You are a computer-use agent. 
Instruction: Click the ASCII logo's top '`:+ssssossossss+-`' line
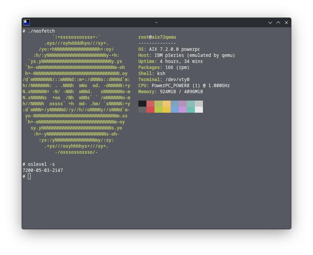tap(76, 37)
